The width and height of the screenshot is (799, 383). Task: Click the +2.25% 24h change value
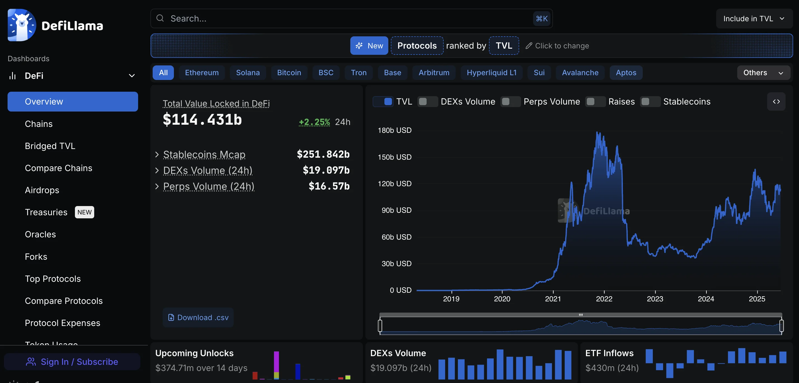pos(314,122)
